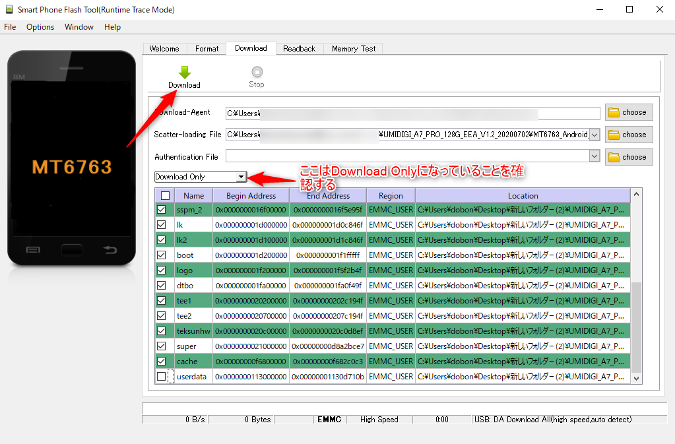
Task: Open folder chooser for Download-Agent
Action: 629,112
